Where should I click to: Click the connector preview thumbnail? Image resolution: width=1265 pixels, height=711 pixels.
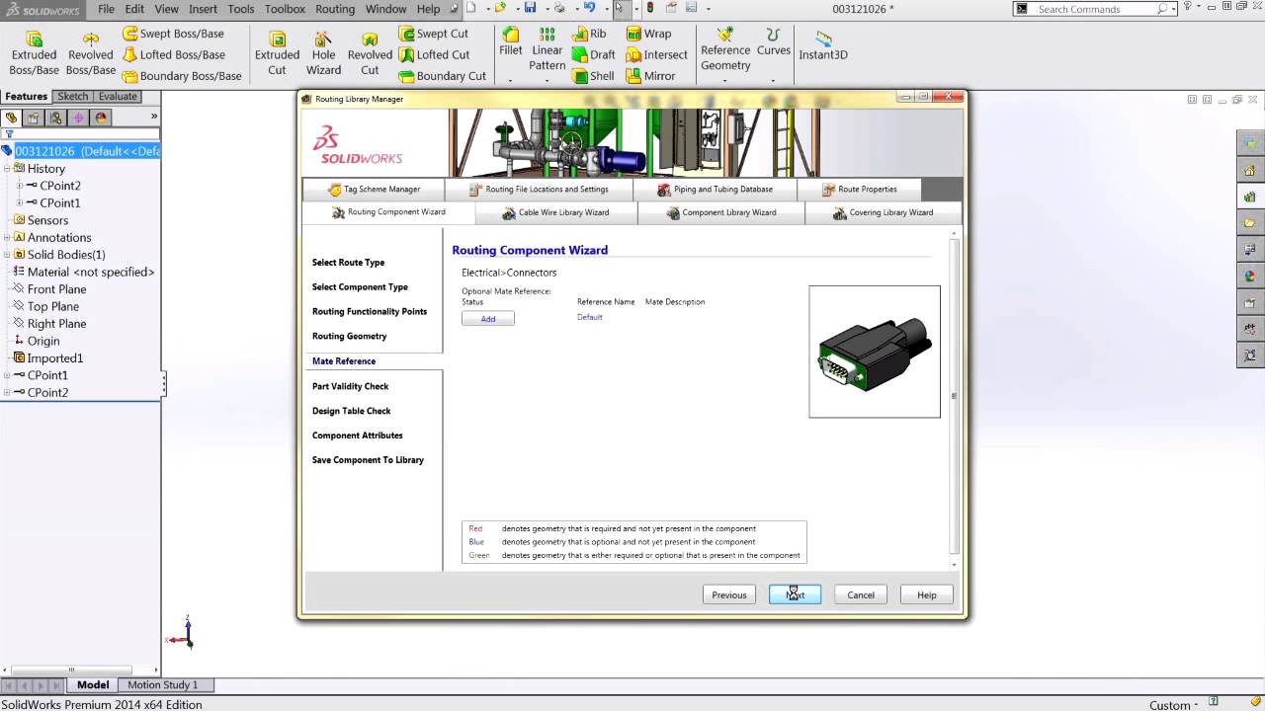pyautogui.click(x=875, y=352)
